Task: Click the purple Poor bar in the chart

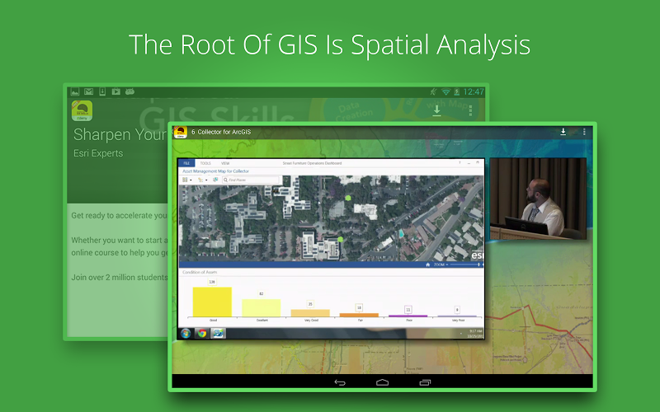Action: (408, 316)
